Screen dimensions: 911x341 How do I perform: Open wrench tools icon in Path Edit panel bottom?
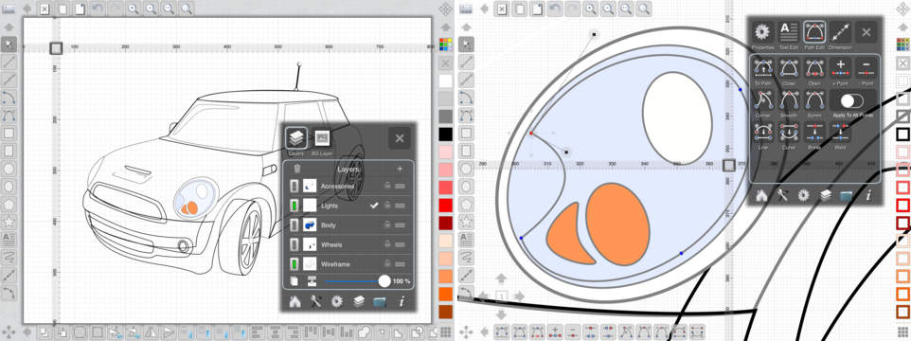coord(782,196)
